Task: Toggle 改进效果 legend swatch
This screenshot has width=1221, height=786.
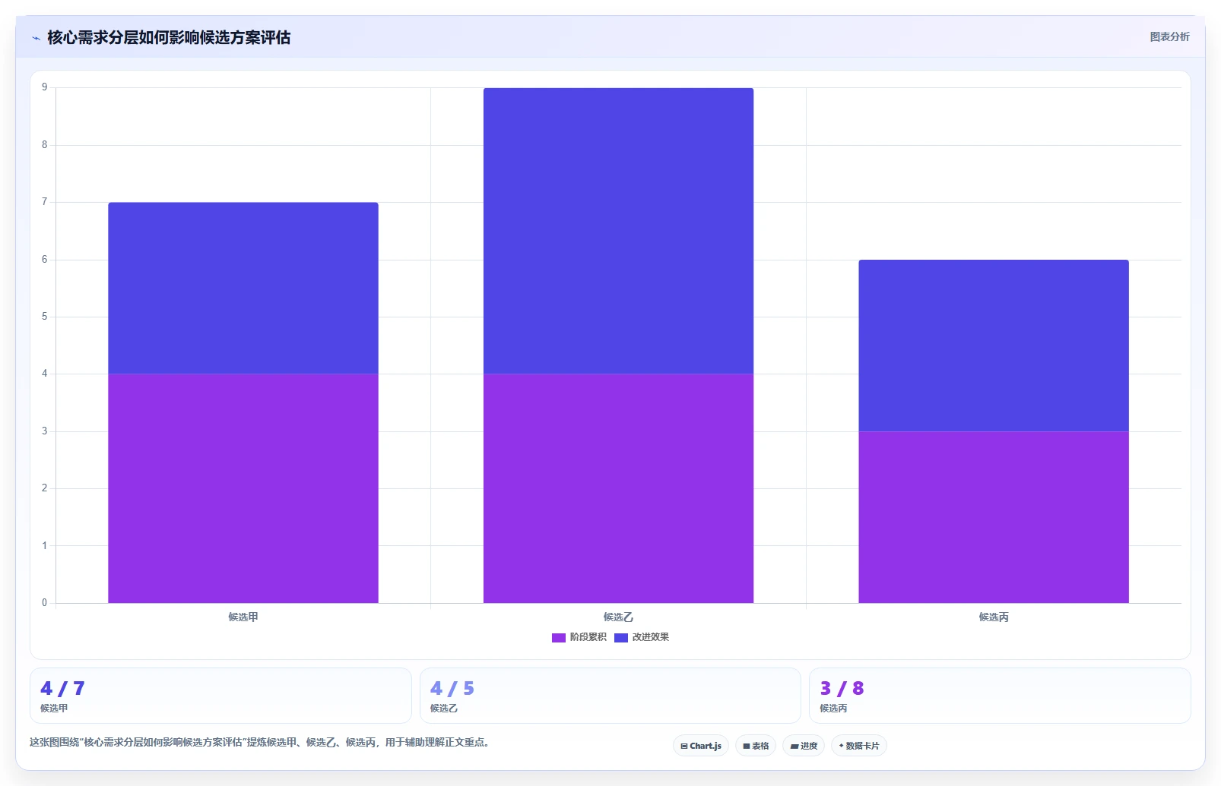Action: pyautogui.click(x=621, y=638)
